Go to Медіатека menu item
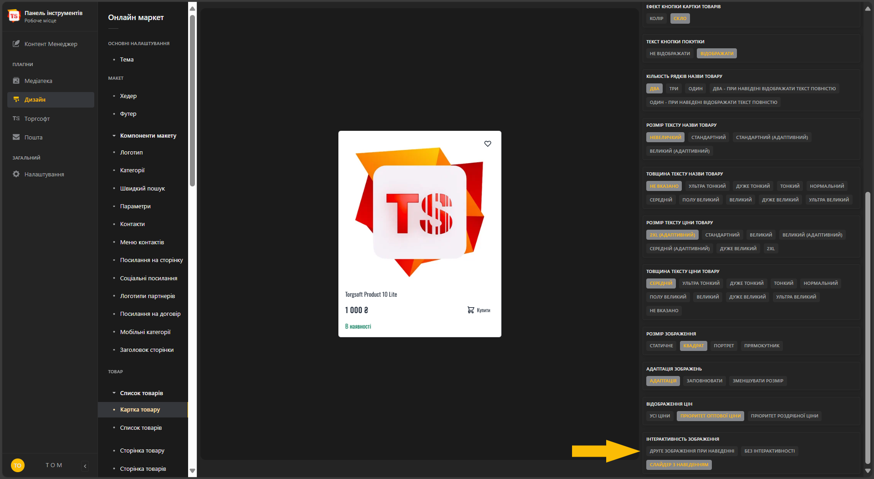This screenshot has height=479, width=874. pos(51,81)
